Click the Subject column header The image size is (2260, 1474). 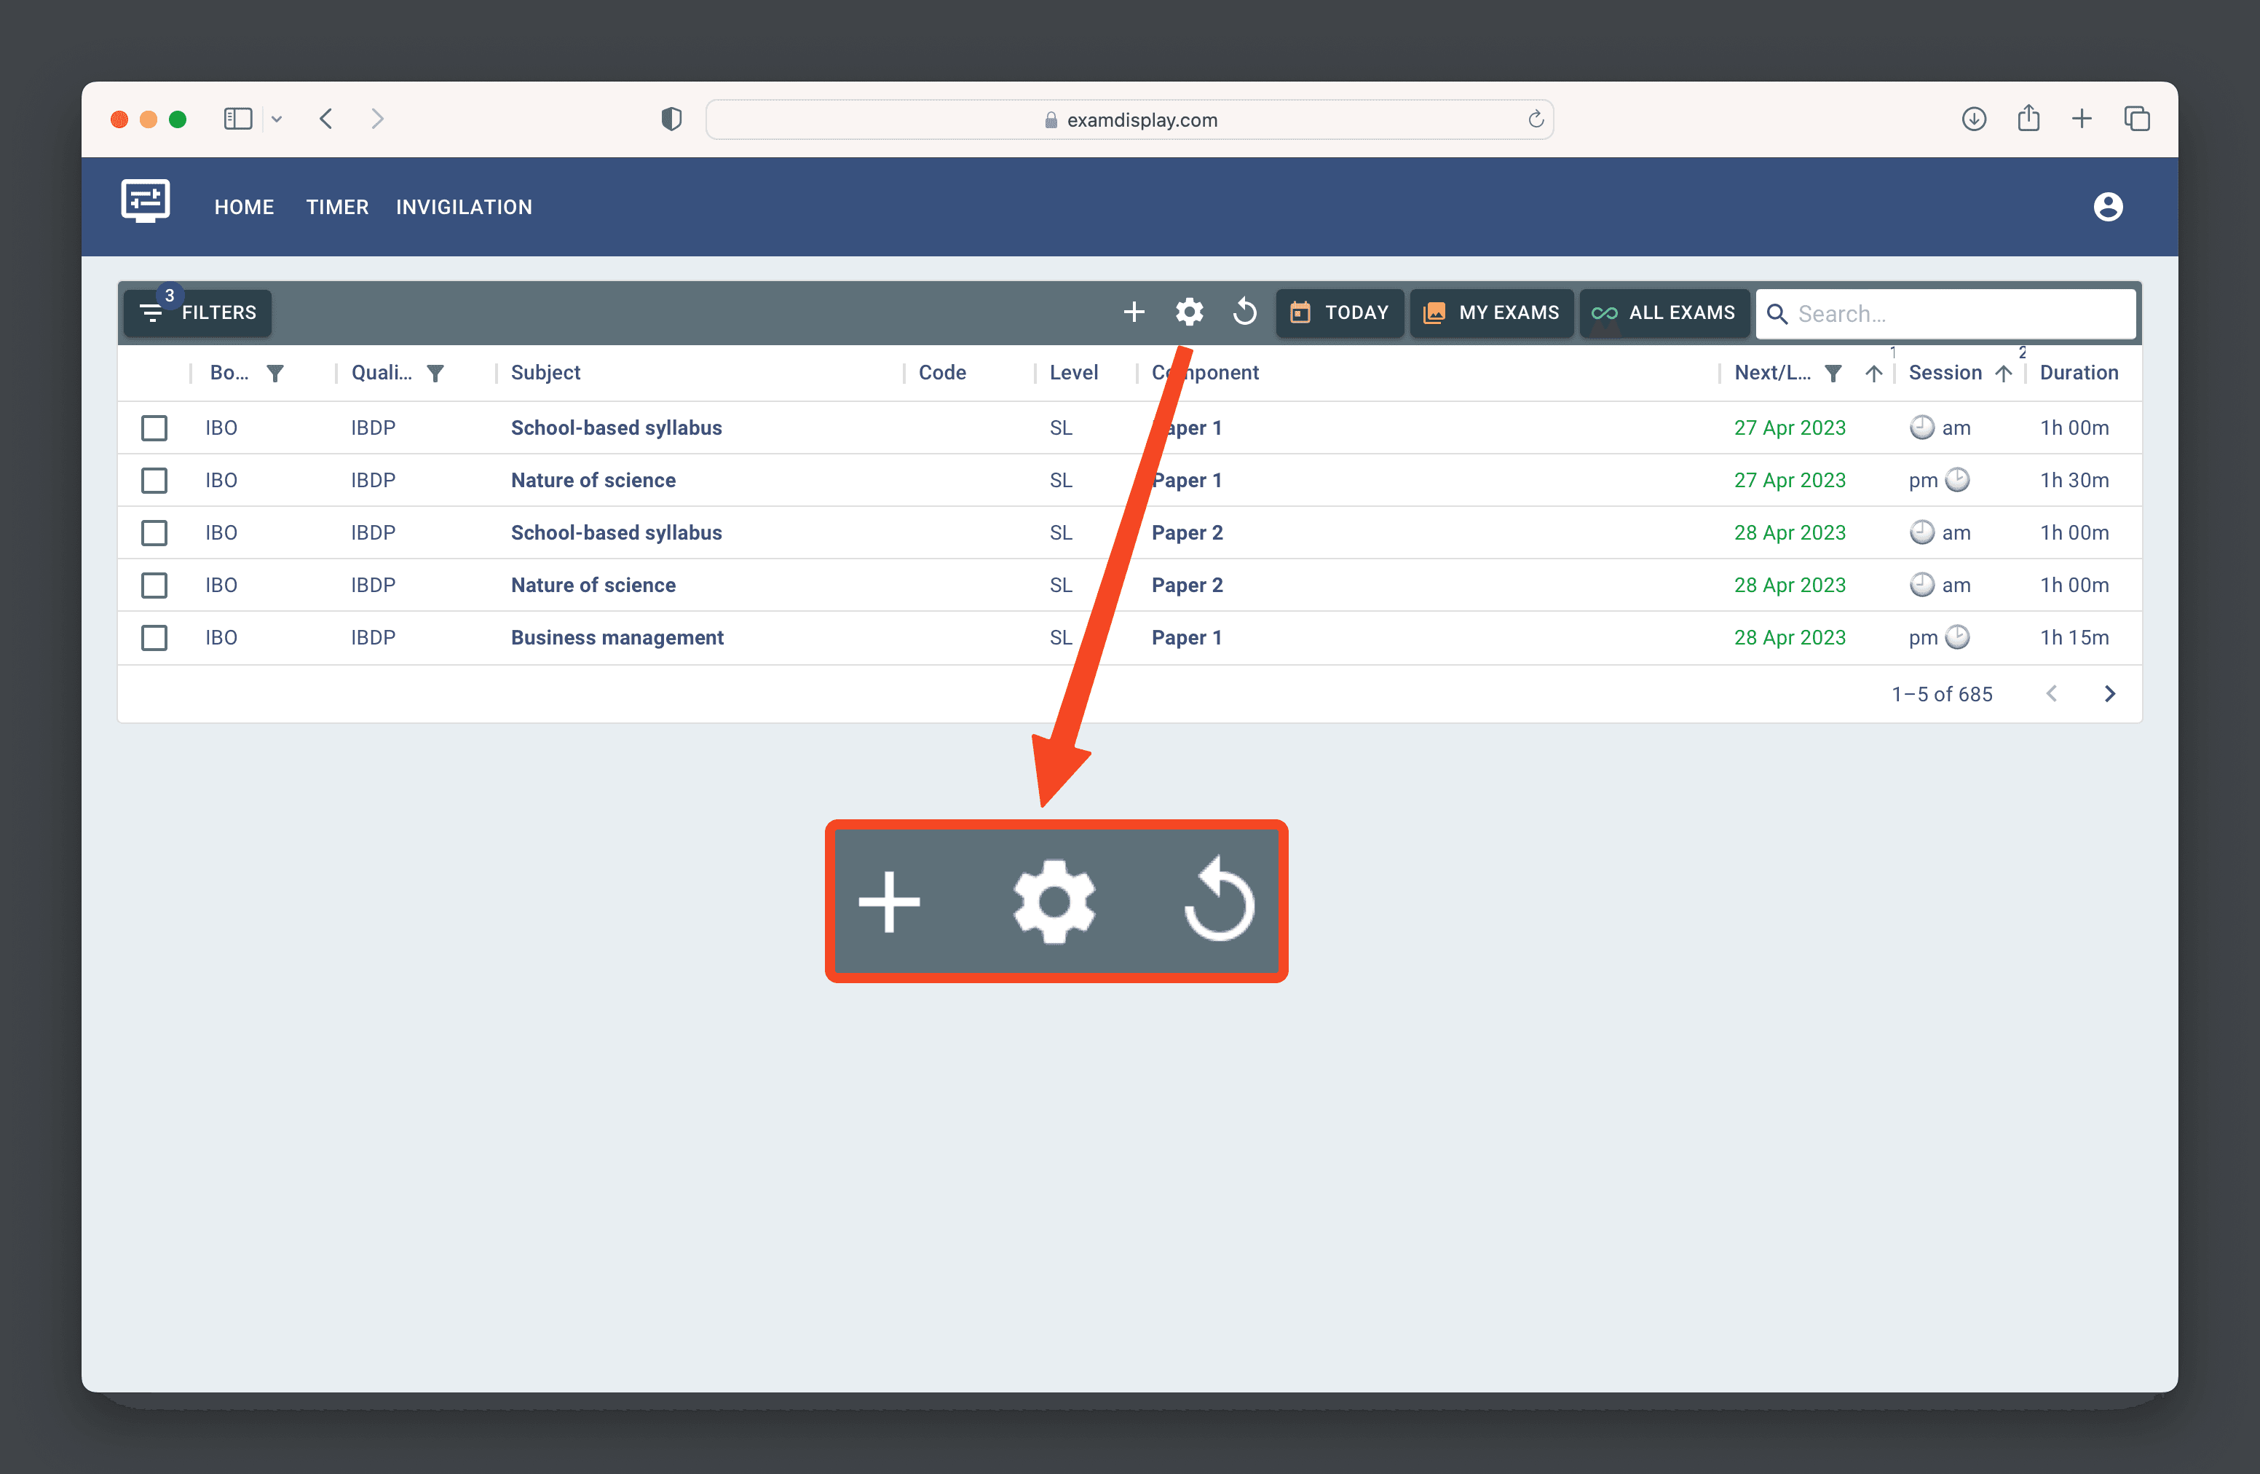click(x=545, y=374)
